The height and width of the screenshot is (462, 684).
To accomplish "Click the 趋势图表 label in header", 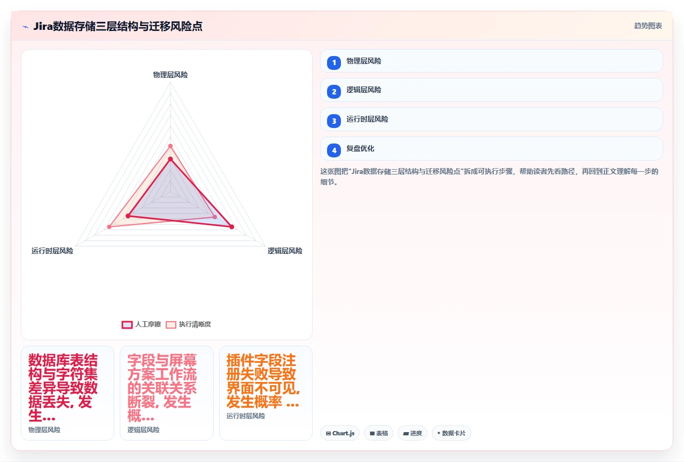I will point(648,26).
